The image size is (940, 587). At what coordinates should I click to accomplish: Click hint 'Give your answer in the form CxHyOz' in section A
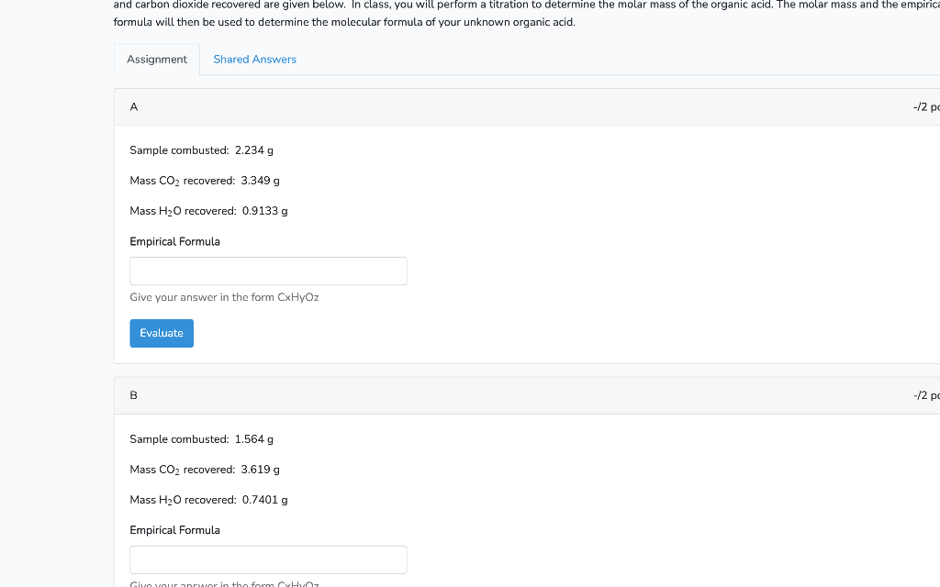click(224, 297)
